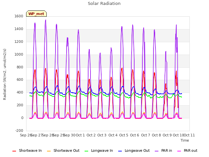The image size is (209, 157).
Task: Select the Longwave Out legend entry
Action: 134,150
